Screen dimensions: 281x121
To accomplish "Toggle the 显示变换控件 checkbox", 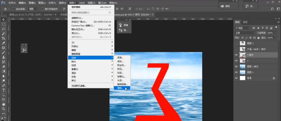I will pyautogui.click(x=42, y=9).
